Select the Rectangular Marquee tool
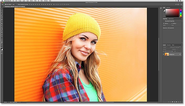Viewport: 185px width, 106px height. click(2, 11)
